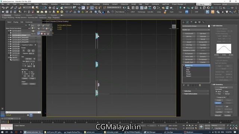Image resolution: width=239 pixels, height=134 pixels.
Task: Click the Repeat Last button
Action: 224,87
